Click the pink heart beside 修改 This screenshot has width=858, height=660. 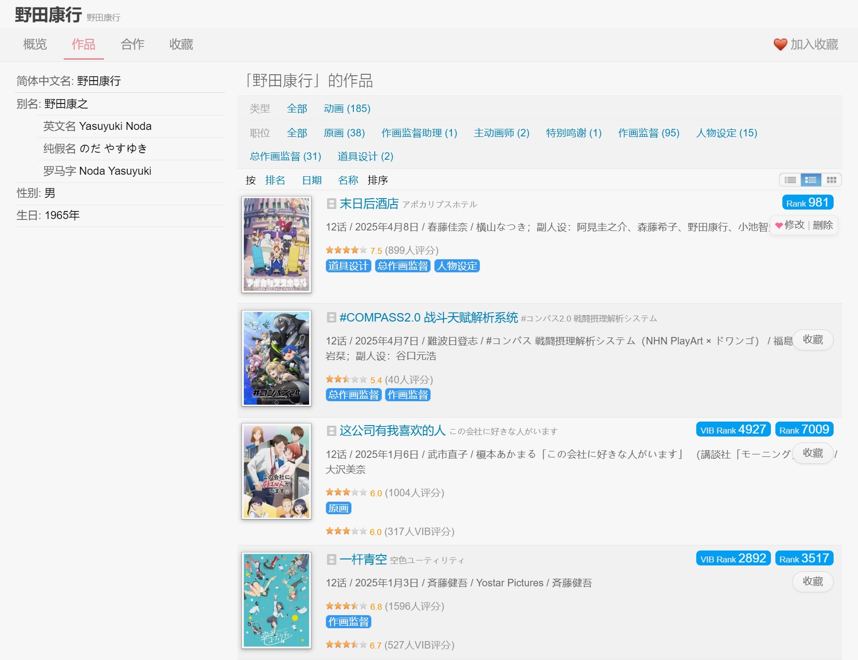(x=779, y=225)
